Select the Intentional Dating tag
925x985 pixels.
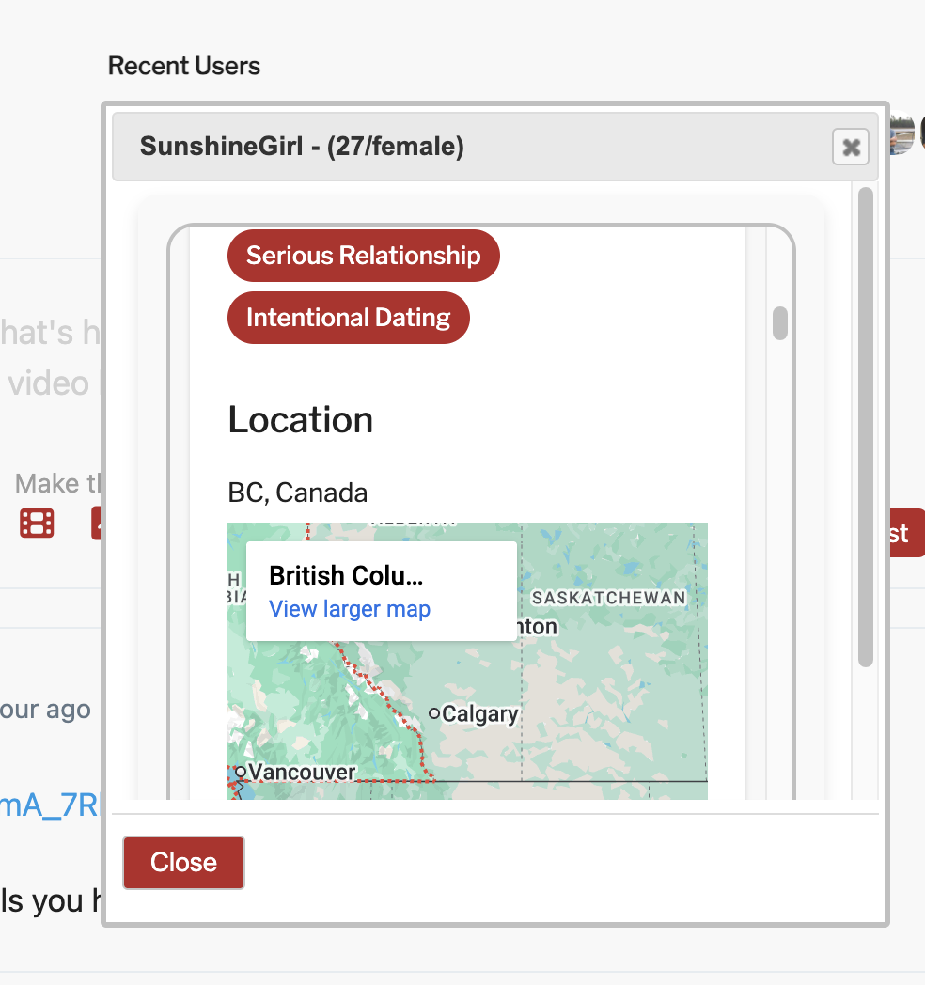[348, 318]
